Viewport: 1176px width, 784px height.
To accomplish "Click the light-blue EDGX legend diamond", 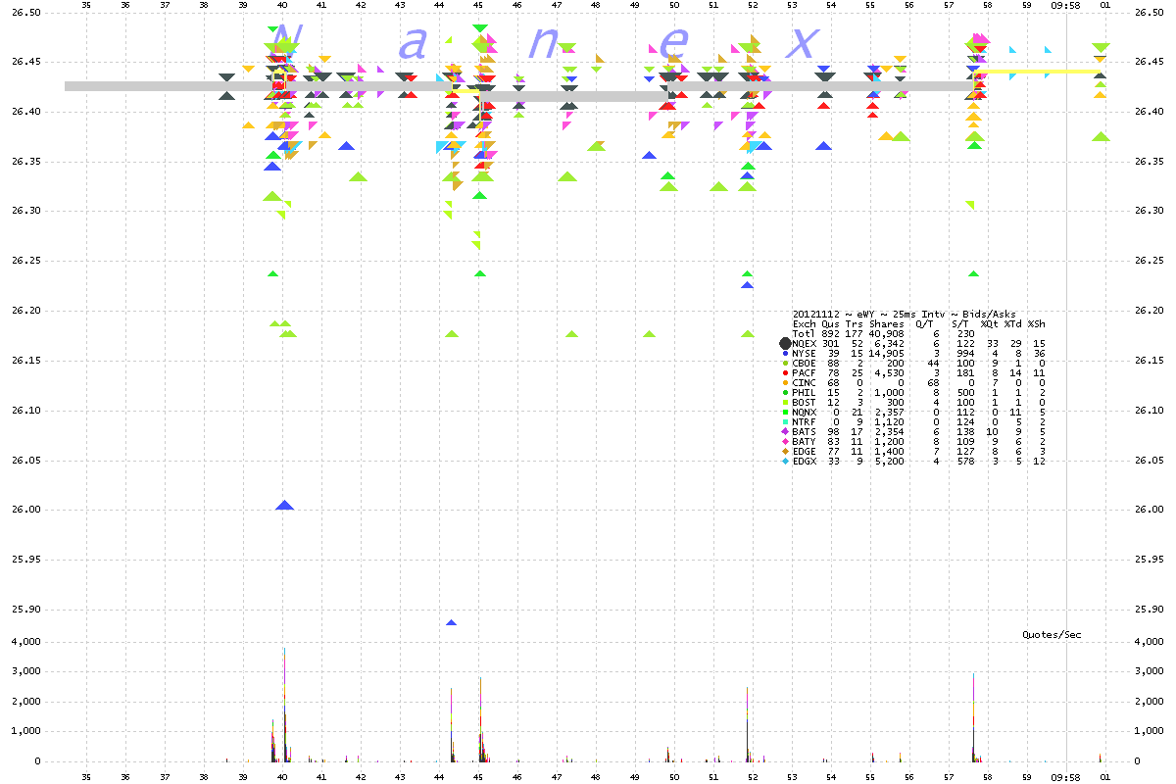I will coord(786,461).
